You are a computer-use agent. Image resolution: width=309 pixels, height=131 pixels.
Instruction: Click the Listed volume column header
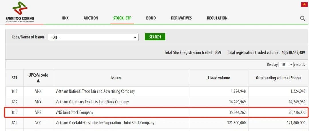pyautogui.click(x=219, y=78)
